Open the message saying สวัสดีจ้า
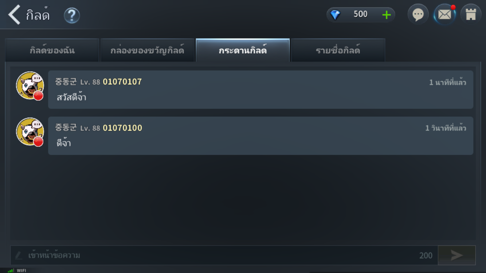 coord(260,90)
